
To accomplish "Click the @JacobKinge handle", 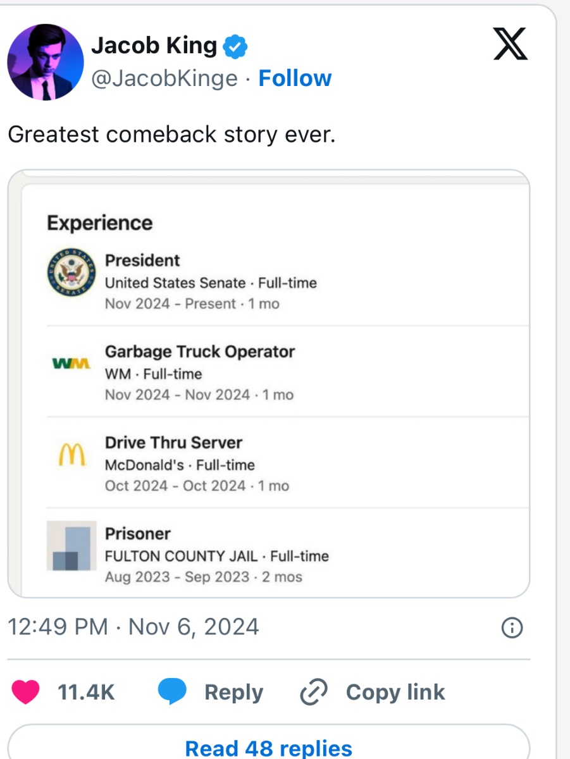I will coord(164,78).
